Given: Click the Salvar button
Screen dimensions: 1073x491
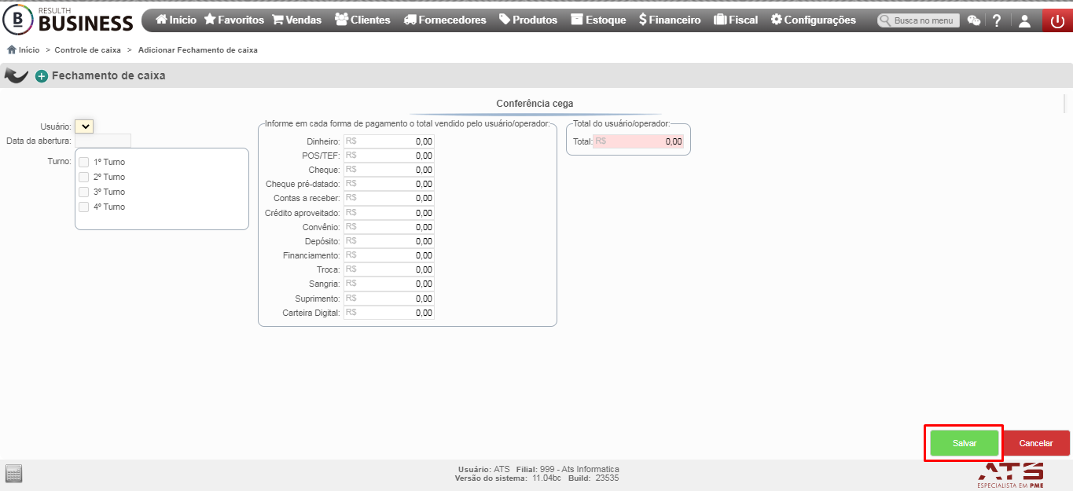Looking at the screenshot, I should (965, 443).
